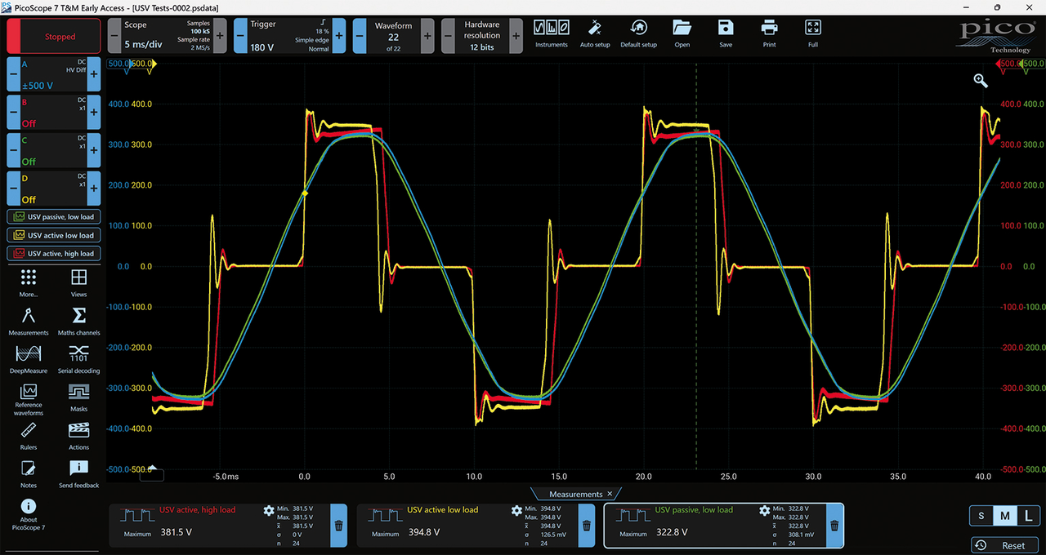Open Reference waveforms panel
Screen dimensions: 1046x555
[x=29, y=398]
